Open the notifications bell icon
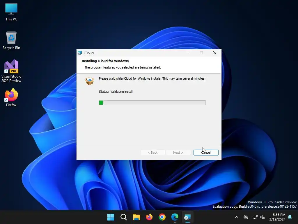Image resolution: width=298 pixels, height=224 pixels. tap(290, 217)
